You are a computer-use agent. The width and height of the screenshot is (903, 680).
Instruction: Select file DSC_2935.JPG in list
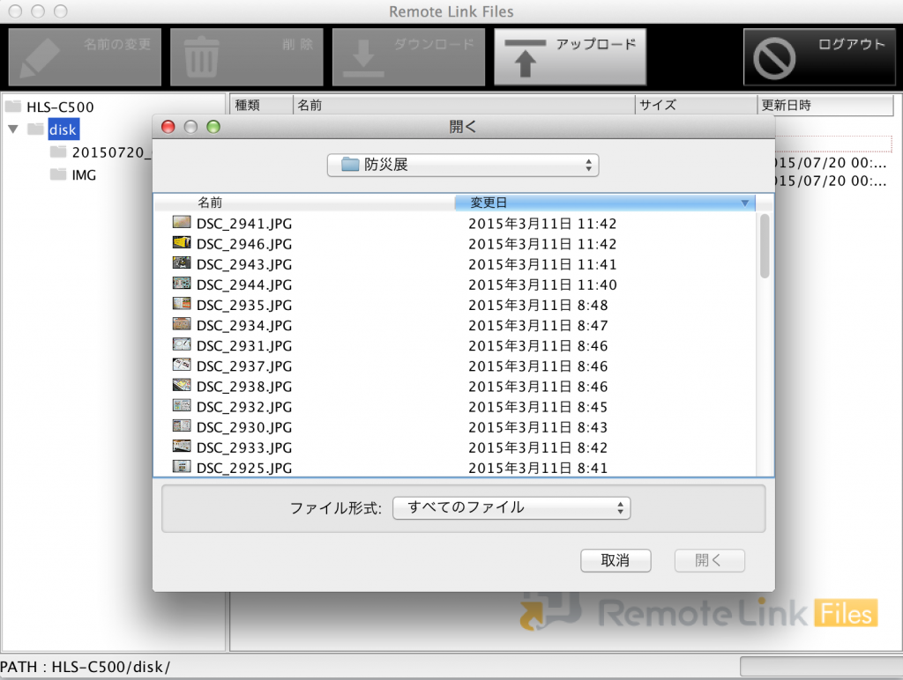(x=243, y=305)
